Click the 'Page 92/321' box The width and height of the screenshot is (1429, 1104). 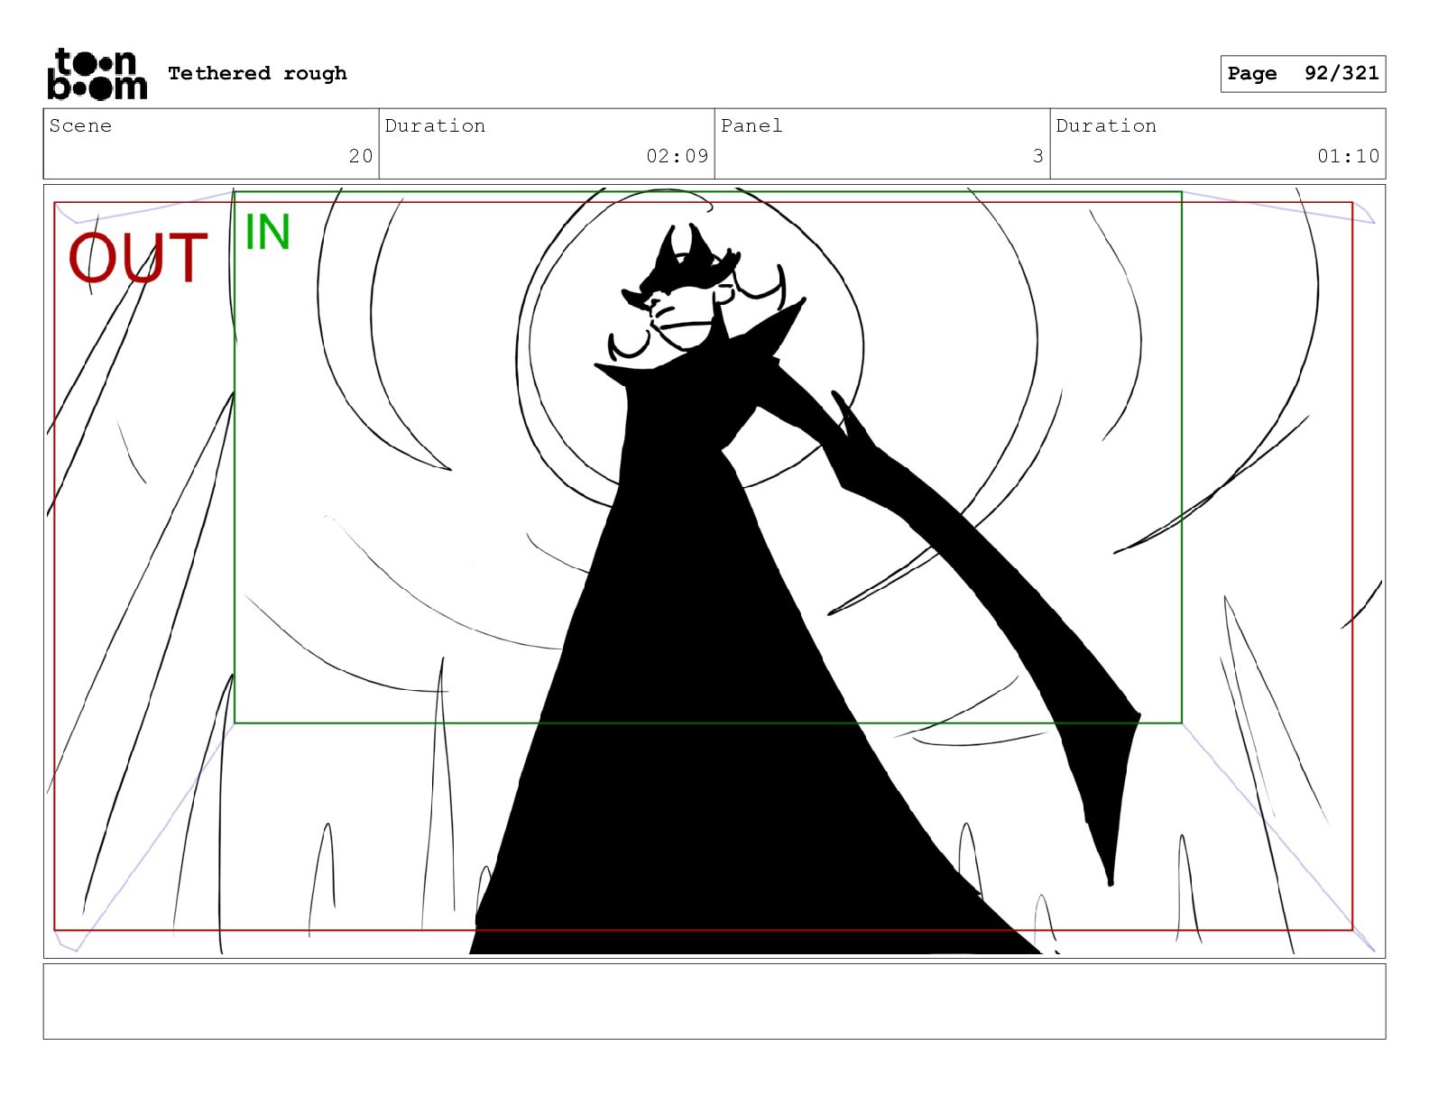1303,74
